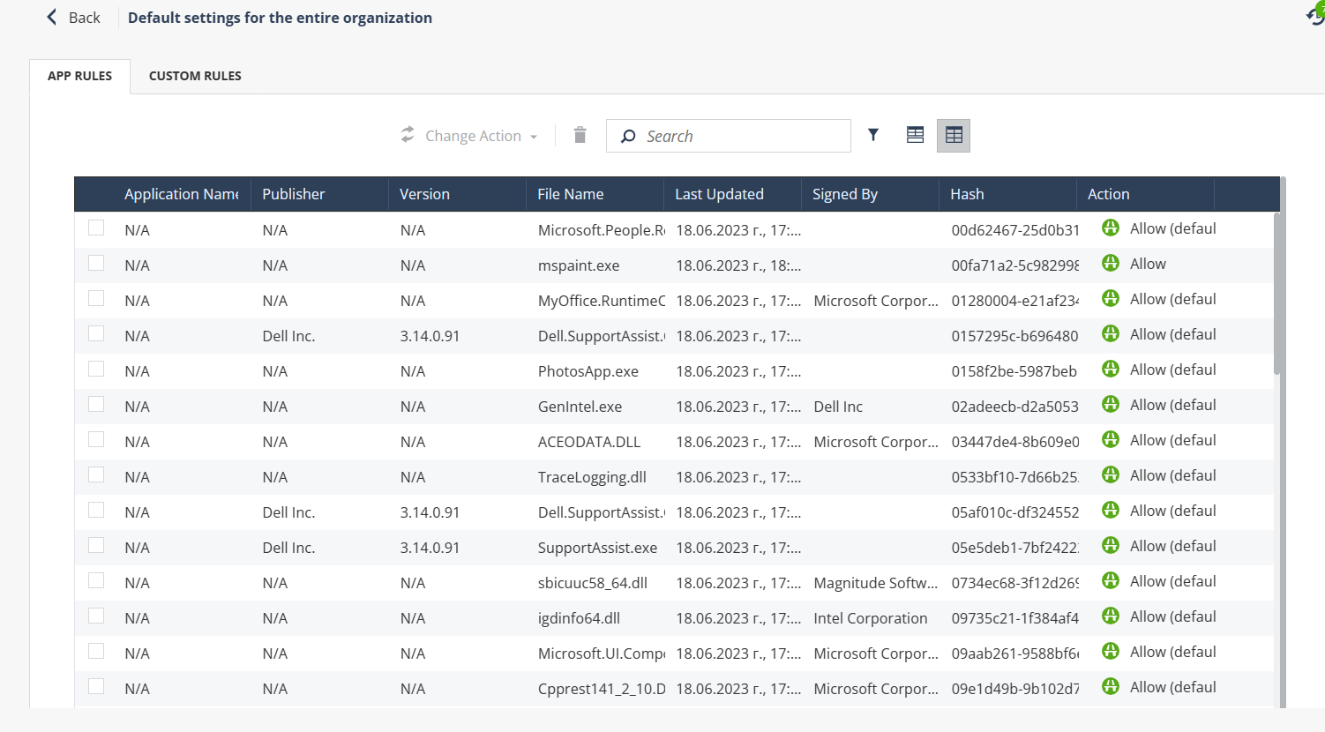
Task: Click the vertical scrollbar thumb of table
Action: (1276, 293)
